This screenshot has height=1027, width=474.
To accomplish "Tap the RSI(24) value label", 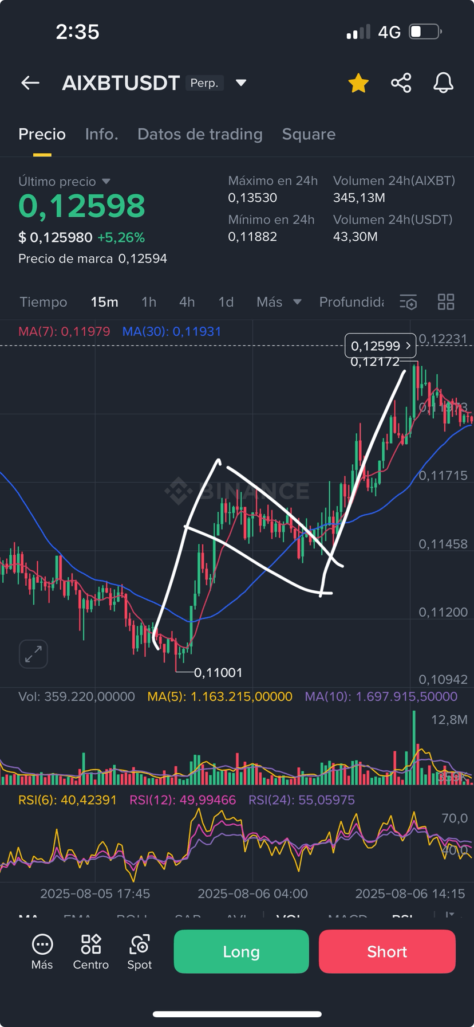I will (302, 799).
